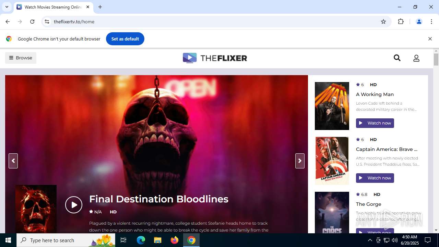Screen dimensions: 439x247
Task: Open Chrome profile icon
Action: point(419,22)
